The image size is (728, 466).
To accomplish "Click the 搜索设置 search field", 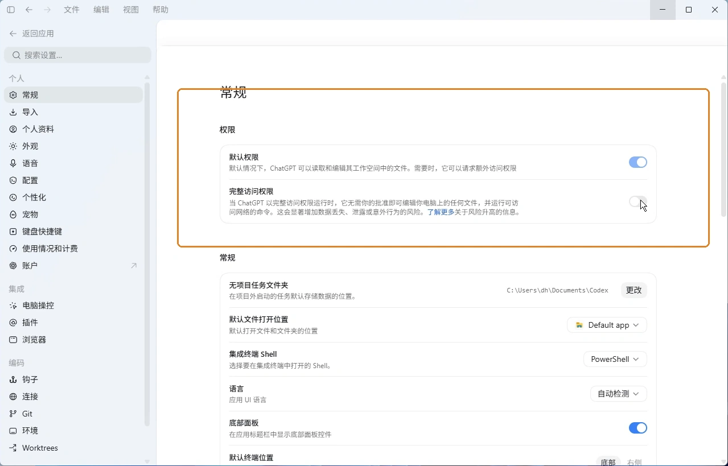I will coord(78,55).
